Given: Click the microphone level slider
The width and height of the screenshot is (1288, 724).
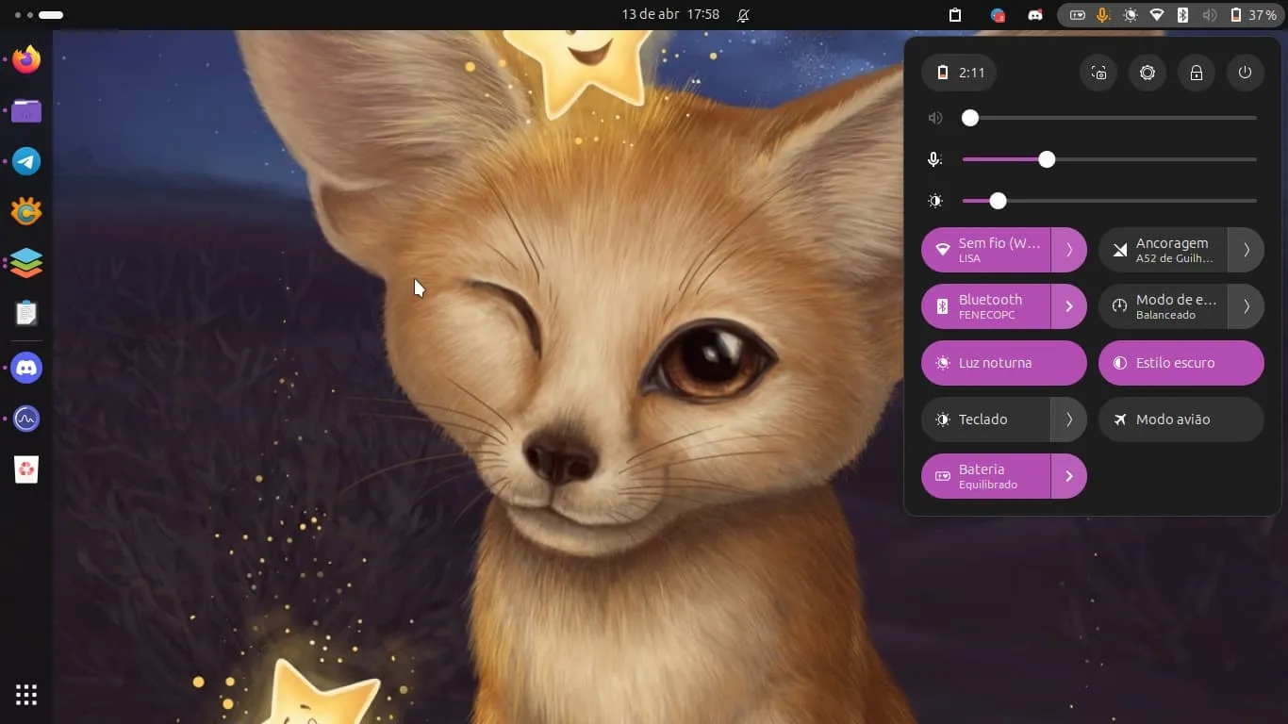Looking at the screenshot, I should click(x=1110, y=159).
